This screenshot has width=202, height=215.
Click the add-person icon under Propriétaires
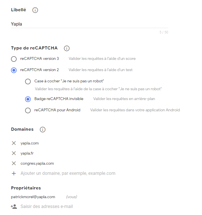pyautogui.click(x=14, y=207)
